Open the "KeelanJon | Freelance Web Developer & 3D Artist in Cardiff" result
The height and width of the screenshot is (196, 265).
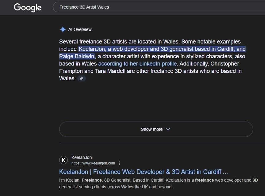click(144, 172)
